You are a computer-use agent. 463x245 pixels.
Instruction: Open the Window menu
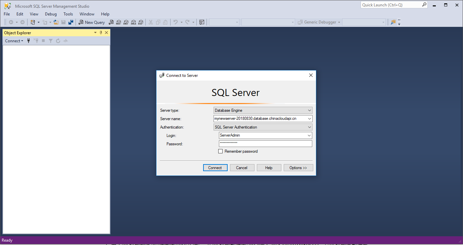pyautogui.click(x=87, y=14)
